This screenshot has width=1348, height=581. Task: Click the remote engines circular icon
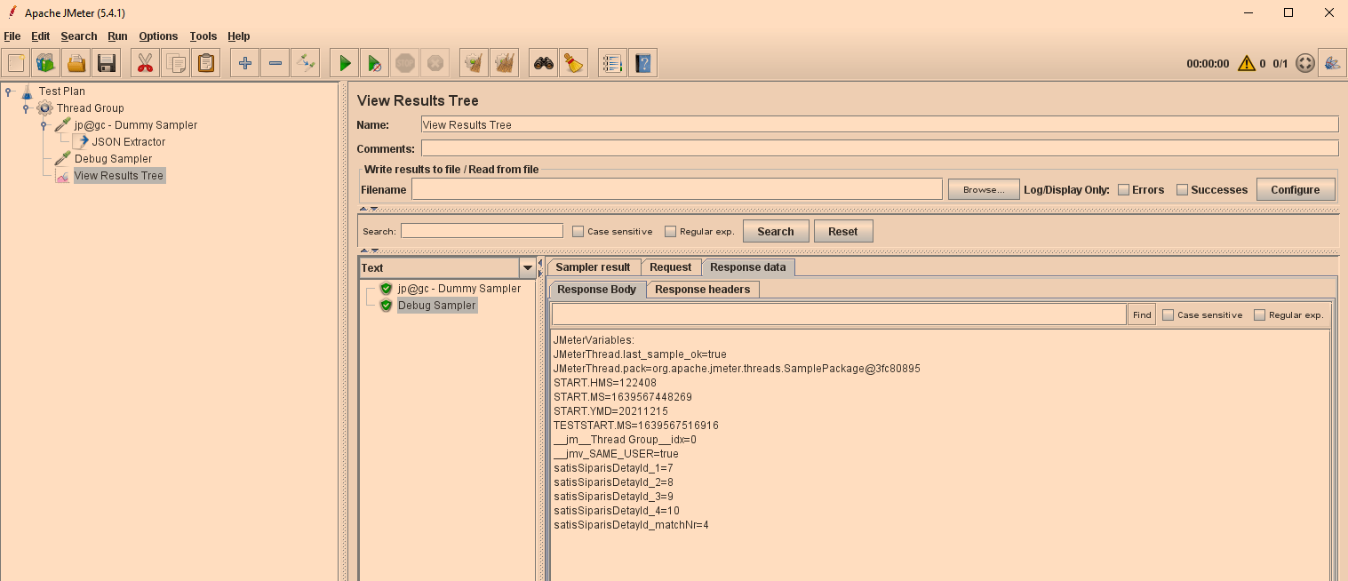click(x=1304, y=63)
